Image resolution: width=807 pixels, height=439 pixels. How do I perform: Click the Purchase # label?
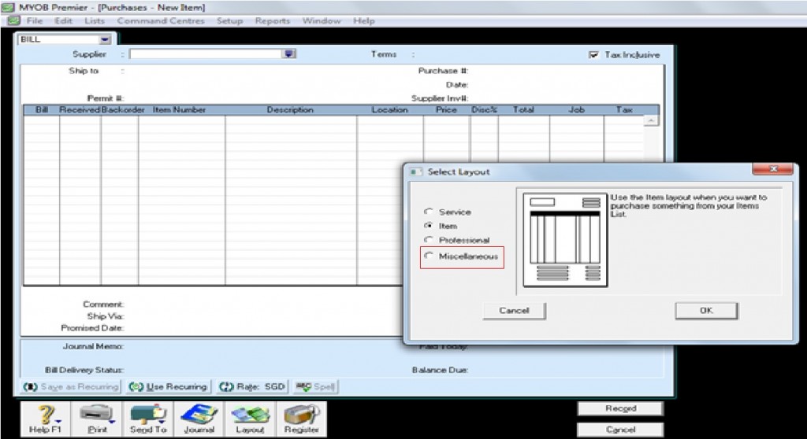pyautogui.click(x=443, y=71)
